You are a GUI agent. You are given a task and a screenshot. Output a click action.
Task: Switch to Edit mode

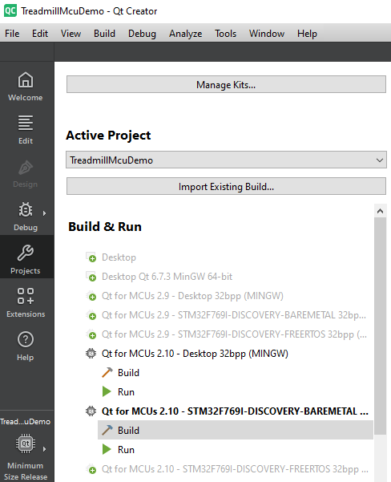[26, 130]
